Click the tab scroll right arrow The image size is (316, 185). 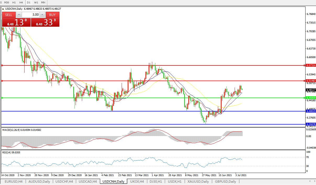[x=314, y=181]
